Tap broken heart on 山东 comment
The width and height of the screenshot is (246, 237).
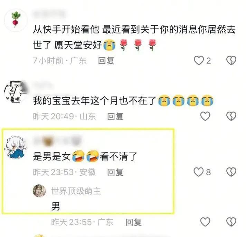pyautogui.click(x=231, y=116)
